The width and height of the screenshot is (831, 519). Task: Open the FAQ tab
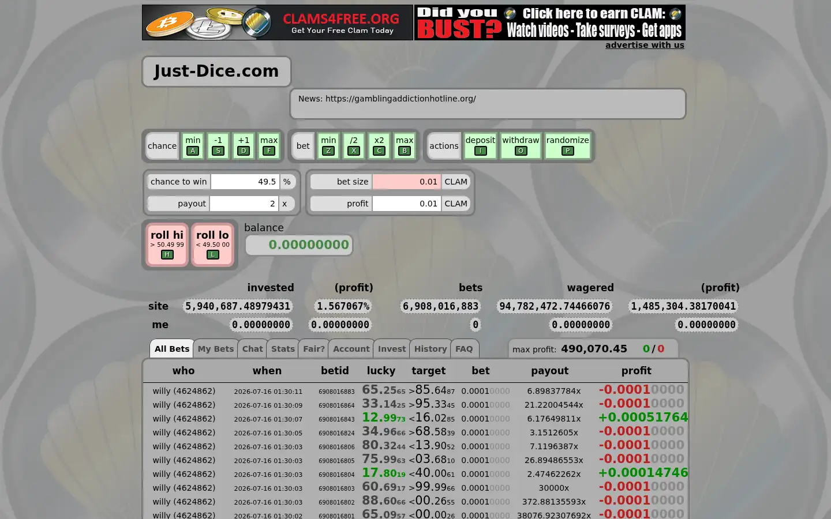coord(464,349)
